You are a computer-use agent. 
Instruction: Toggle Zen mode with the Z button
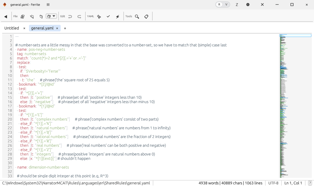[x=237, y=5]
